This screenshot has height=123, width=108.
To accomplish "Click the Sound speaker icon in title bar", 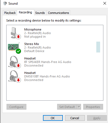I will tap(5, 4).
